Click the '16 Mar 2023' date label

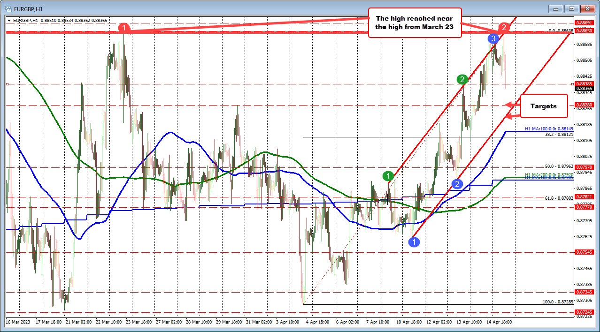click(x=17, y=323)
